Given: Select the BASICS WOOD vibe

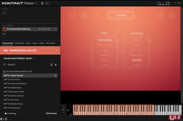Looking at the screenshot, I should [105, 45].
